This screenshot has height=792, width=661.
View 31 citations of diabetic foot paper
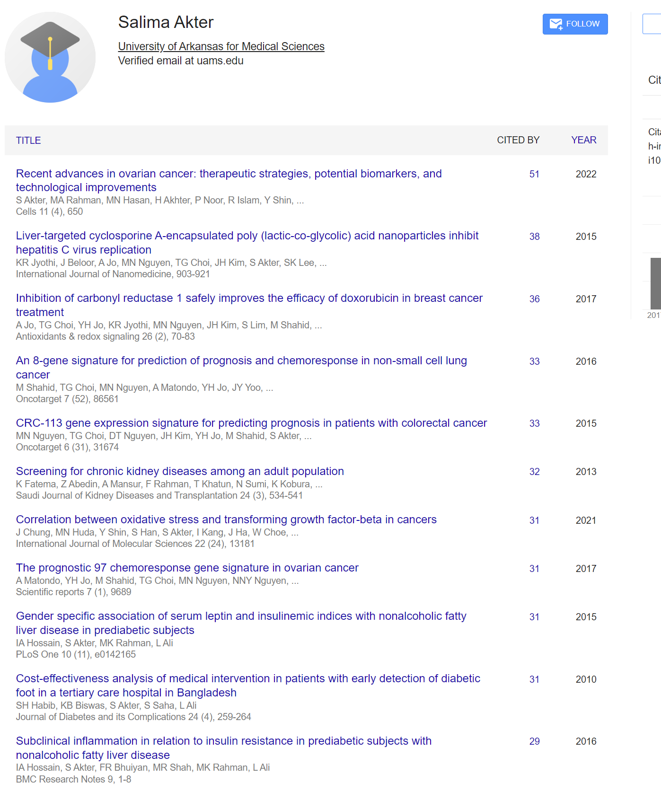pyautogui.click(x=534, y=679)
